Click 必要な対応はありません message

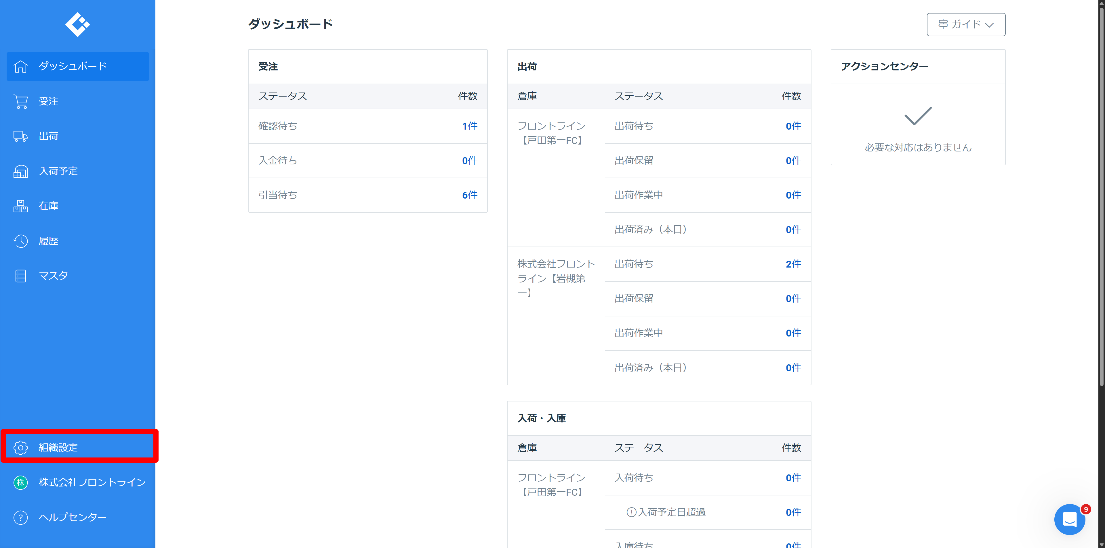coord(918,147)
